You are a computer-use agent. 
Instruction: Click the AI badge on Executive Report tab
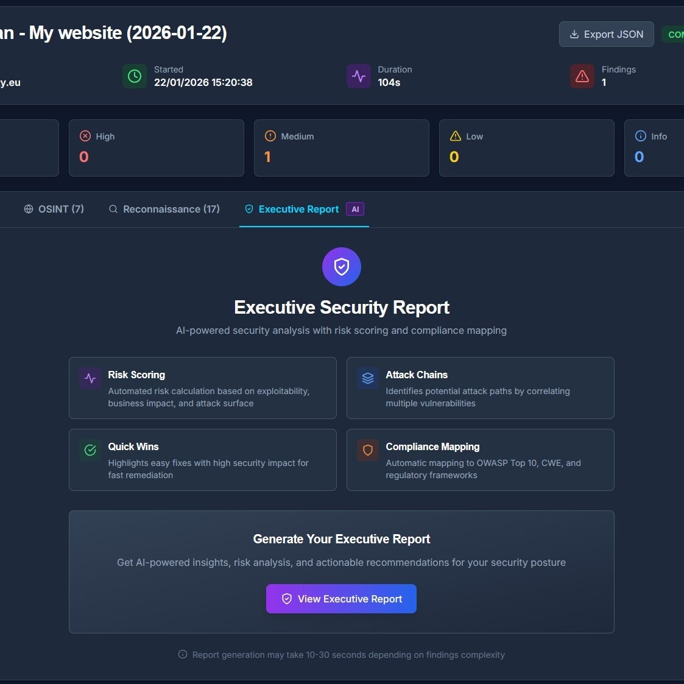click(x=355, y=209)
